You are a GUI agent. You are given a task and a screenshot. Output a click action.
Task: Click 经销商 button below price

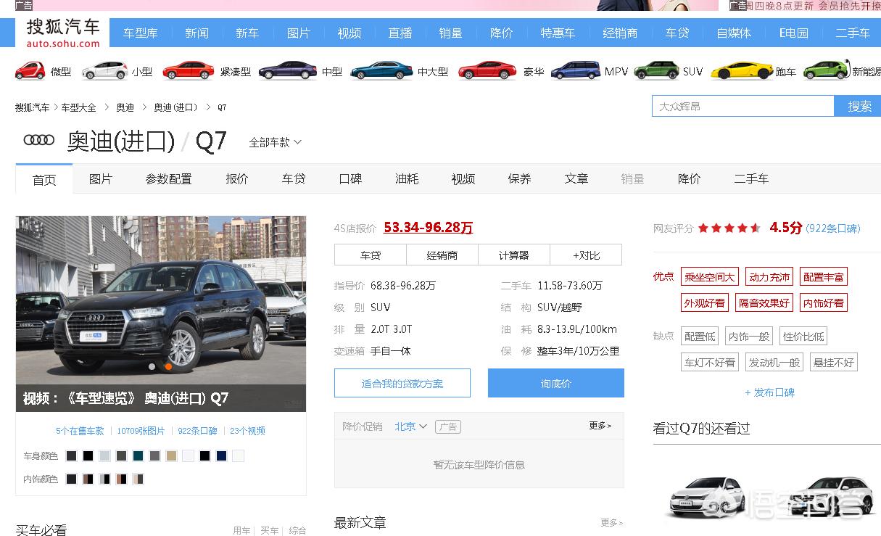[442, 255]
